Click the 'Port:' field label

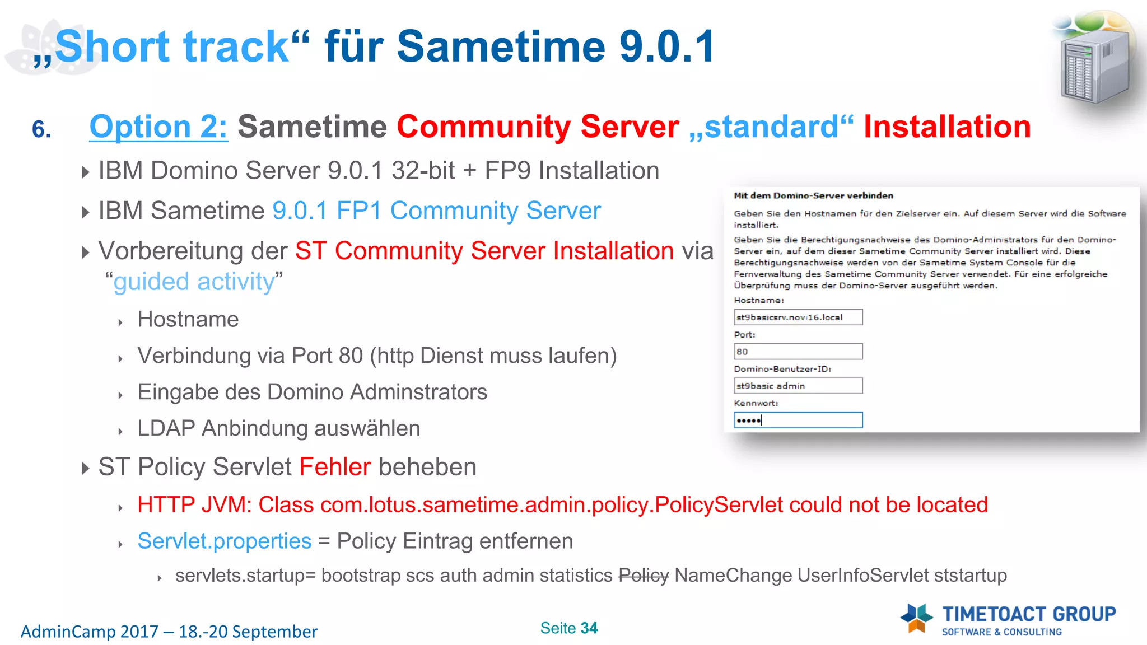tap(744, 335)
